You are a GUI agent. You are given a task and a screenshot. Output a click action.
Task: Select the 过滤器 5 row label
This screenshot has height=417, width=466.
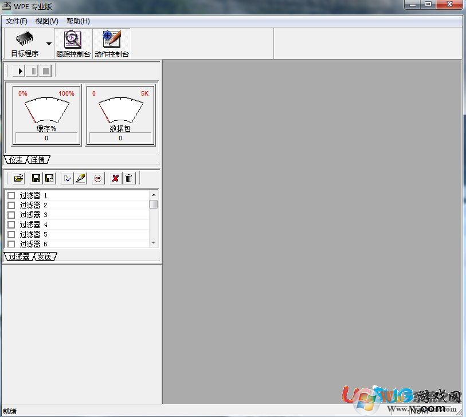(x=33, y=234)
